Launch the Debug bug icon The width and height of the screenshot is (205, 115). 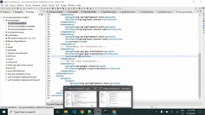click(x=48, y=8)
